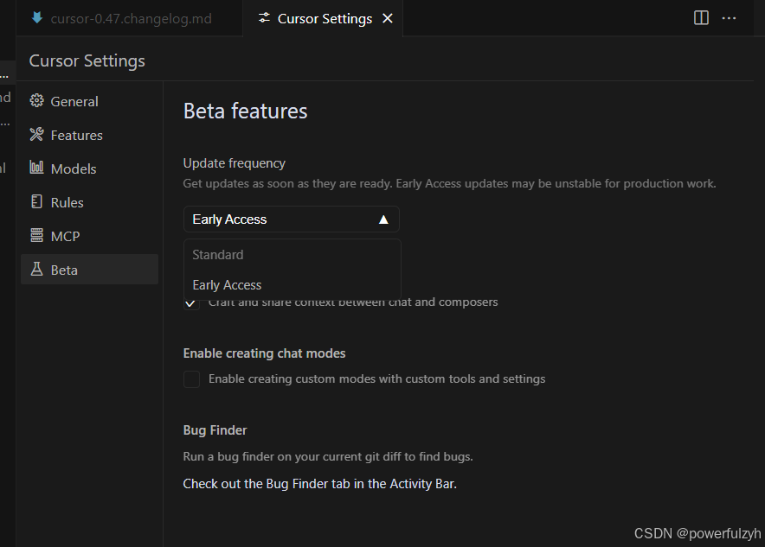Click the changelog file download-arrow icon

[37, 18]
